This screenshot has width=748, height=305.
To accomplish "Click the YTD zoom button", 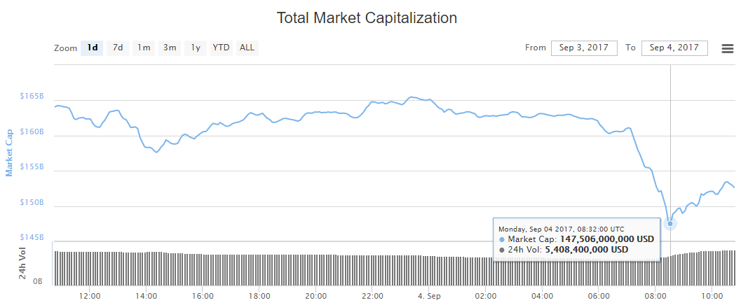I will pyautogui.click(x=221, y=48).
